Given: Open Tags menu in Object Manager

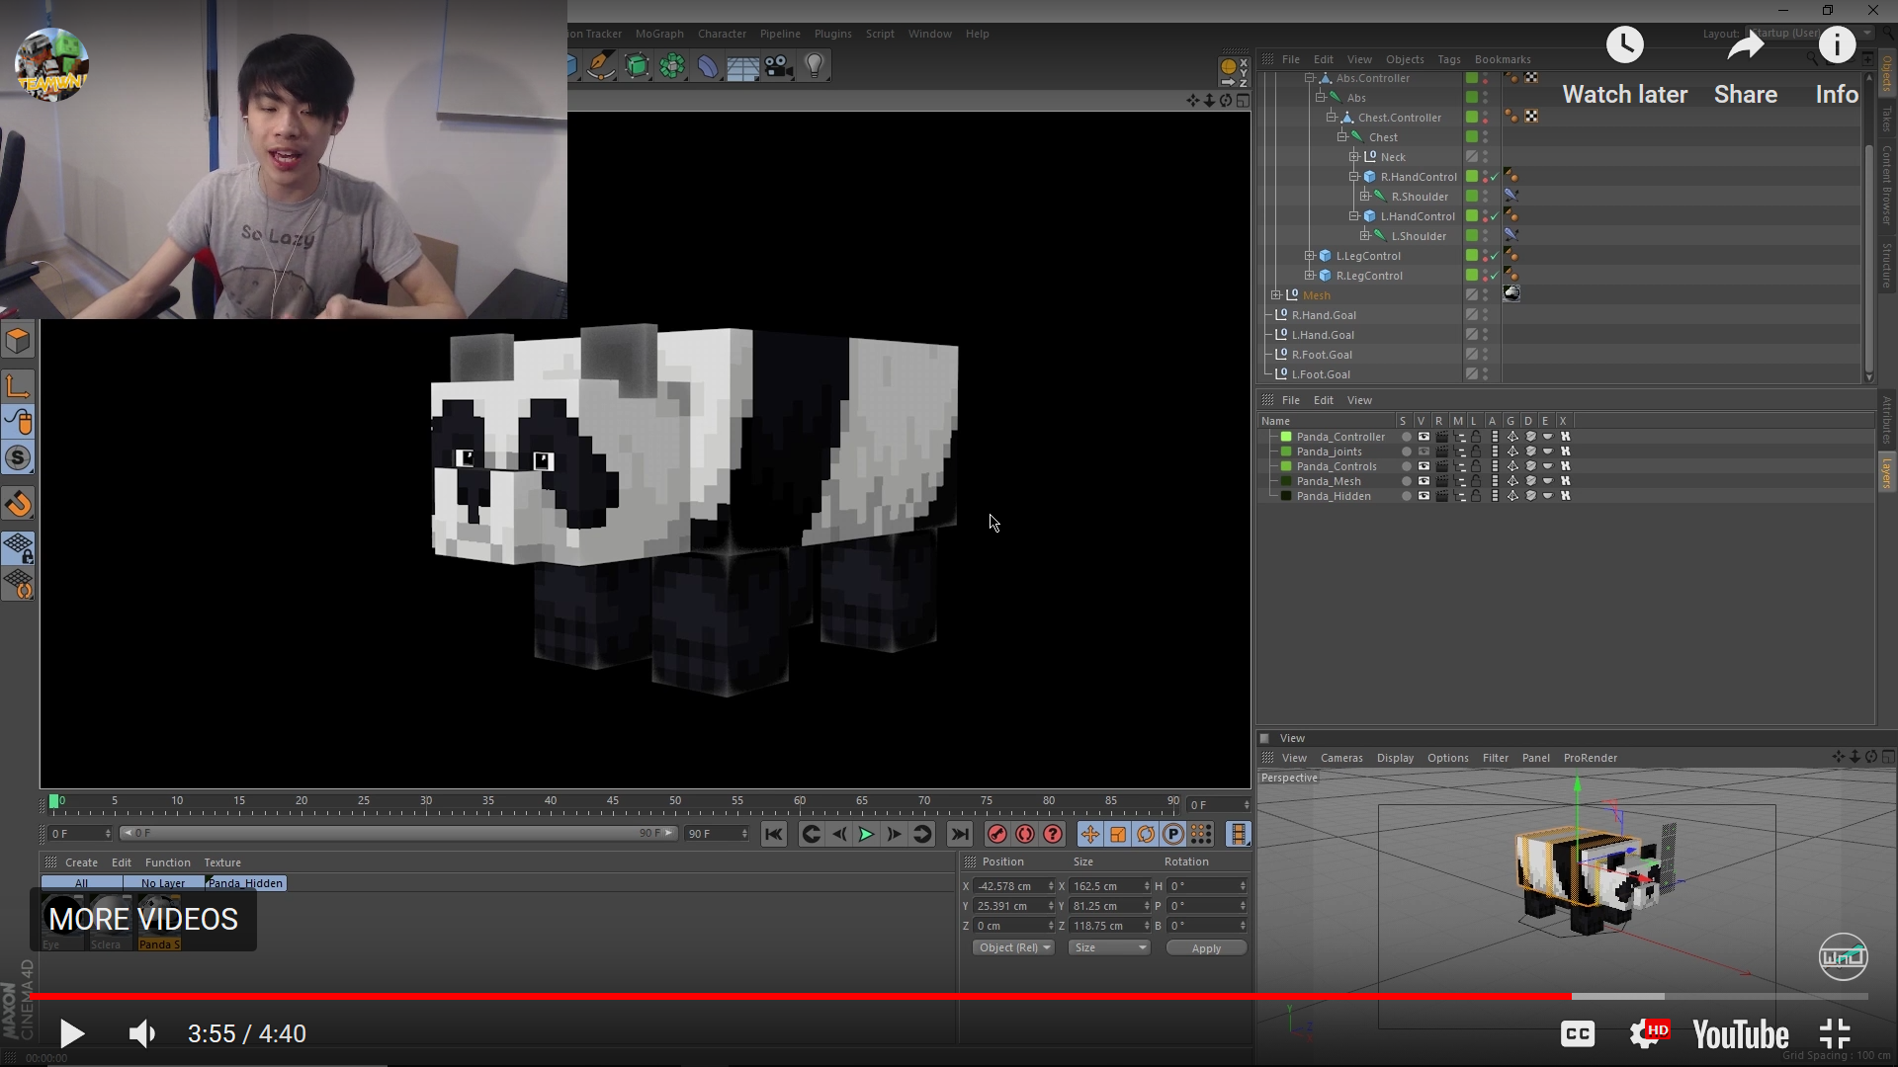Looking at the screenshot, I should [1449, 59].
